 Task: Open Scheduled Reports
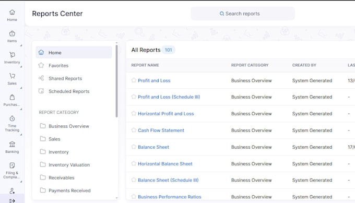pyautogui.click(x=69, y=91)
